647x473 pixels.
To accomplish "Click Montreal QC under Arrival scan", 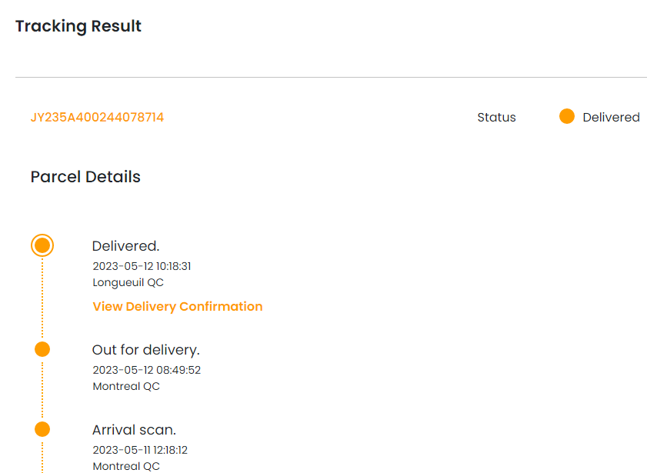I will (126, 466).
